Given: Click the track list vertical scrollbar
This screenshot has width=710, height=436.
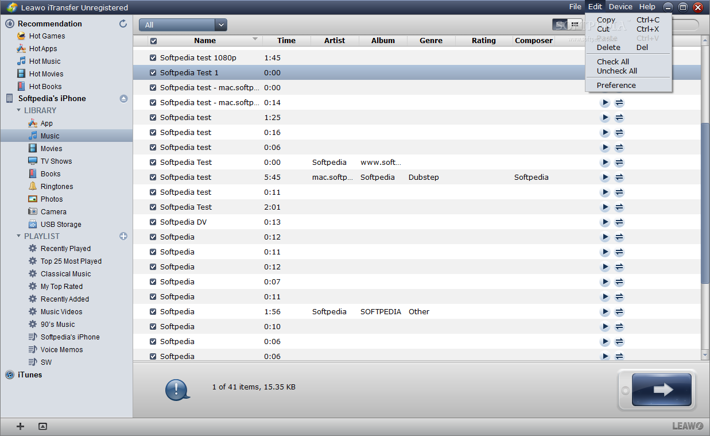Looking at the screenshot, I should pos(705,202).
